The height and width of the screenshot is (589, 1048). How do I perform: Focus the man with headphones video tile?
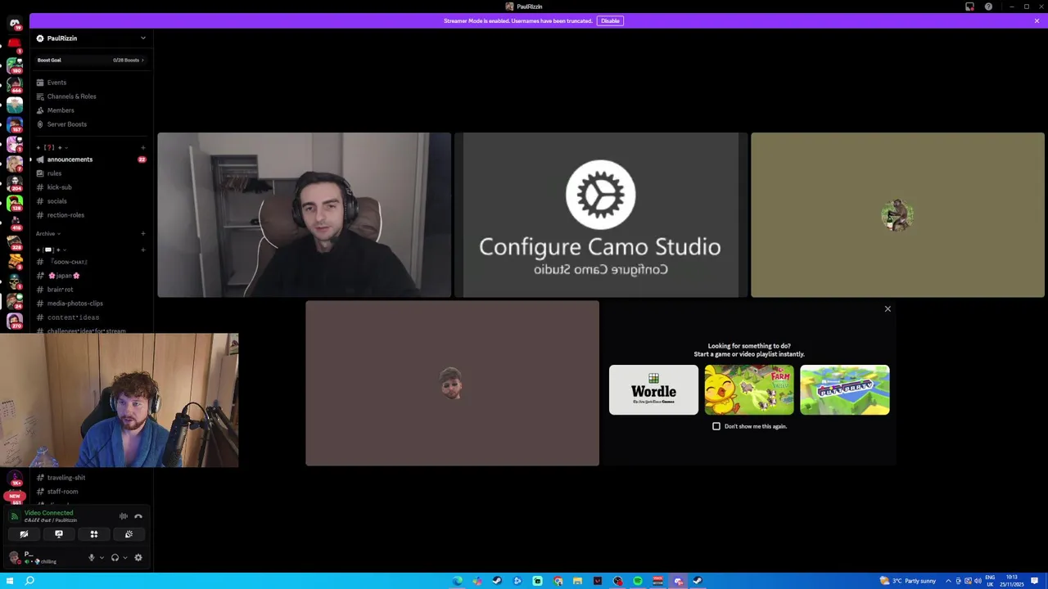point(304,215)
